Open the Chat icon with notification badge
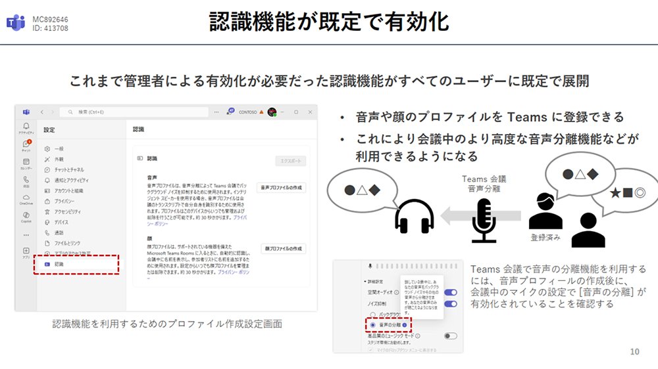The height and width of the screenshot is (369, 658). pyautogui.click(x=26, y=145)
